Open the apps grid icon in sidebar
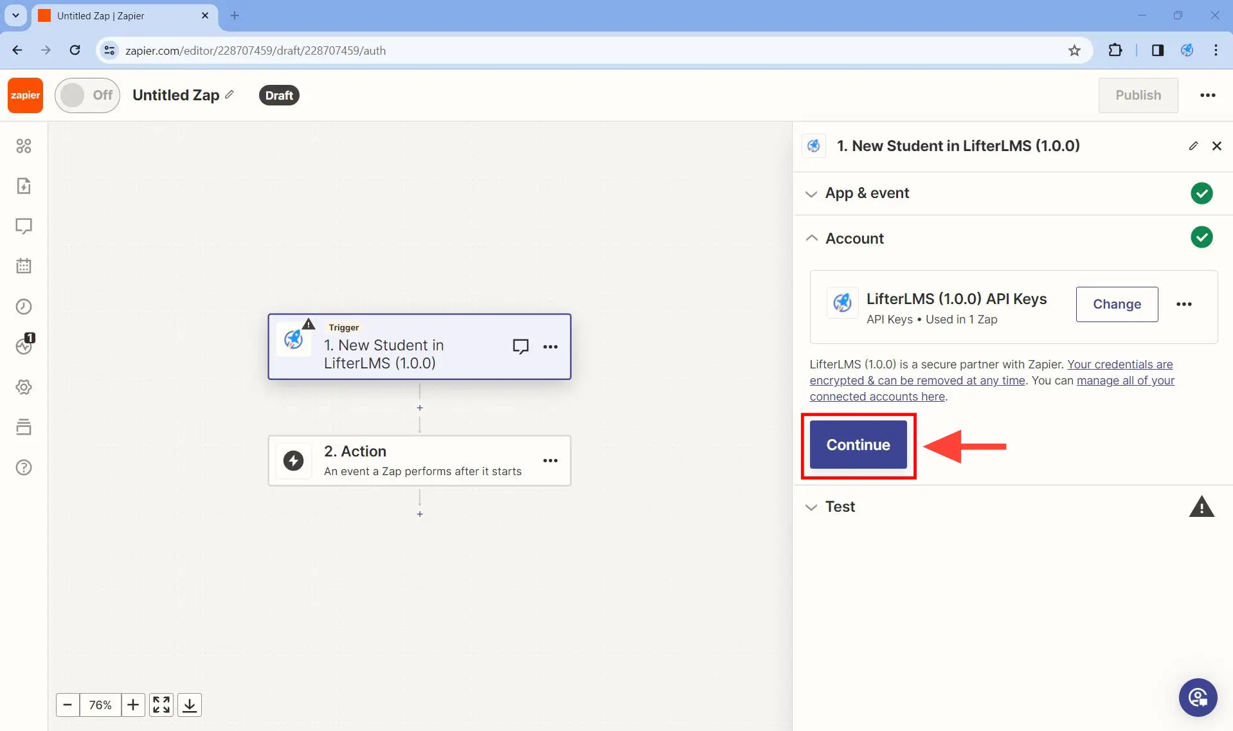Screen dimensions: 1233x731 [24, 146]
